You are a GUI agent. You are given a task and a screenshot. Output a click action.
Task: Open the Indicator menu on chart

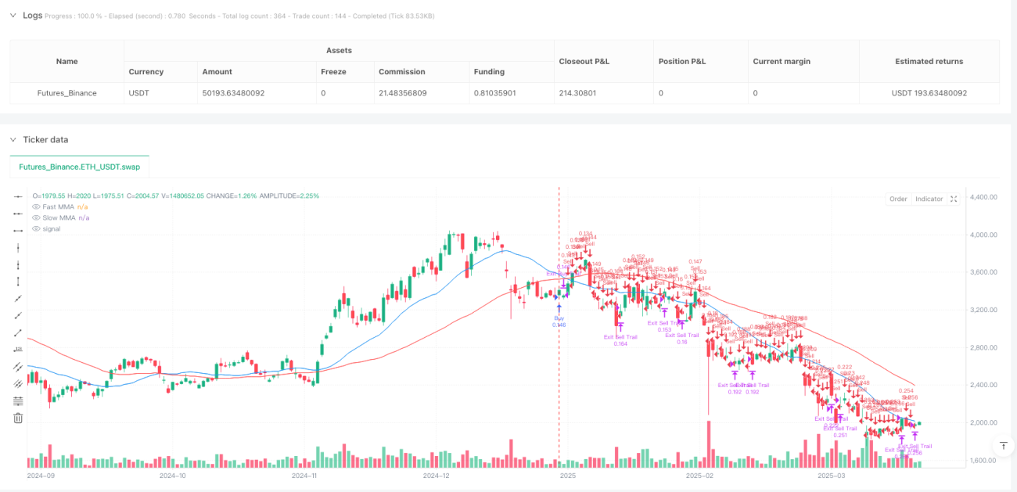[929, 199]
